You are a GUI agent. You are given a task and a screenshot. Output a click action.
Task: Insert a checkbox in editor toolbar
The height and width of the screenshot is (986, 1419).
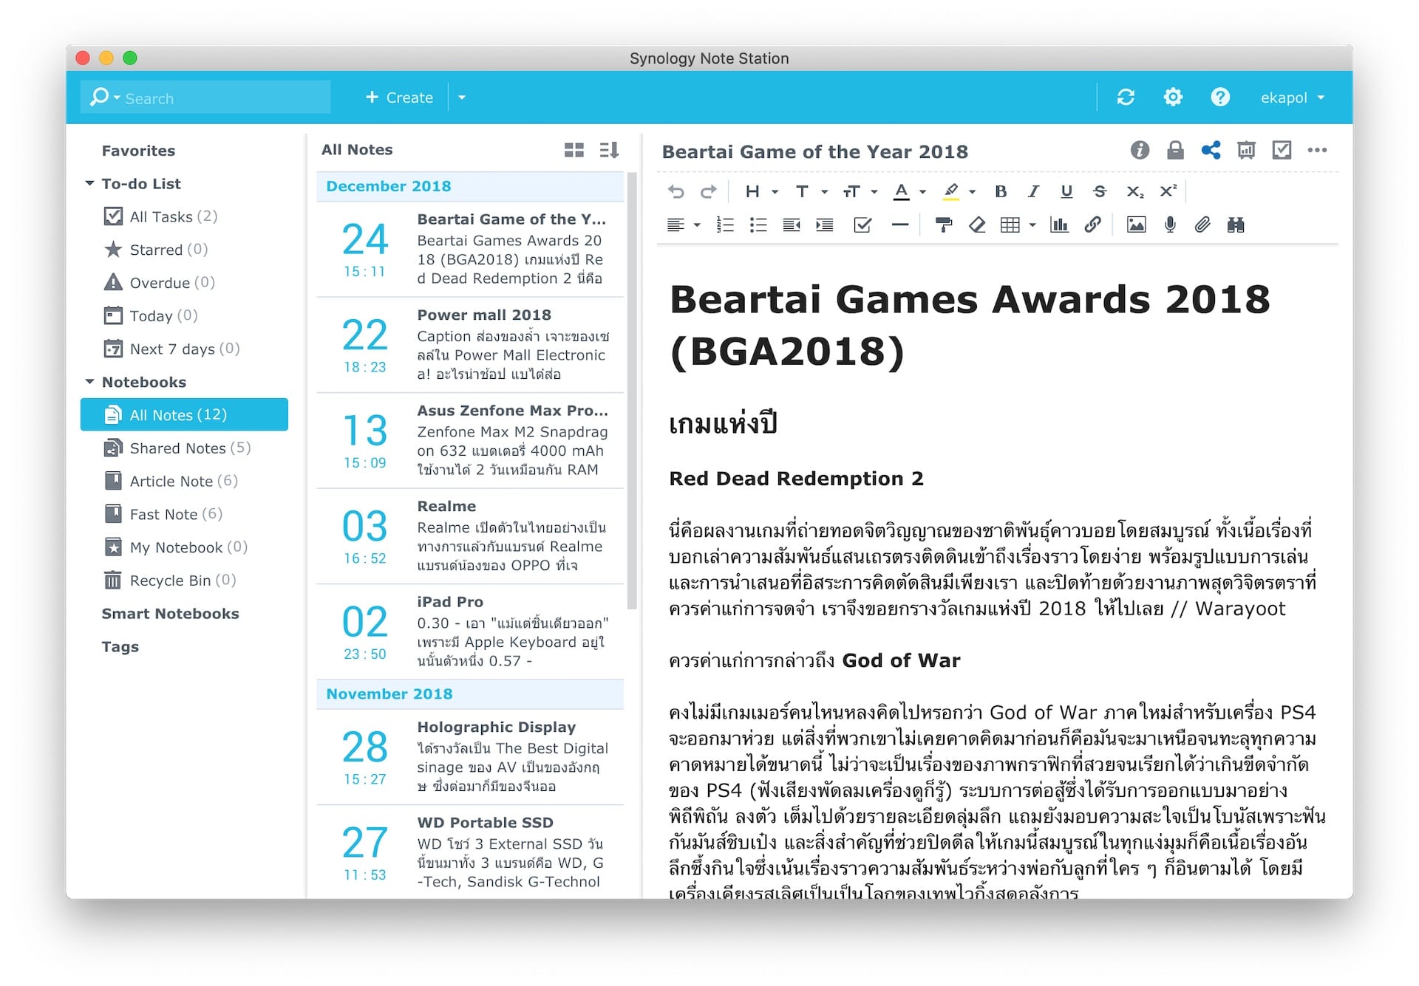(x=862, y=225)
